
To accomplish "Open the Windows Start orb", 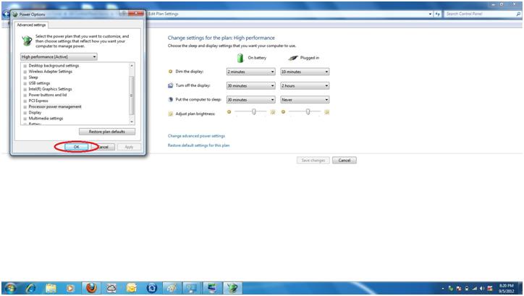I will pos(10,287).
